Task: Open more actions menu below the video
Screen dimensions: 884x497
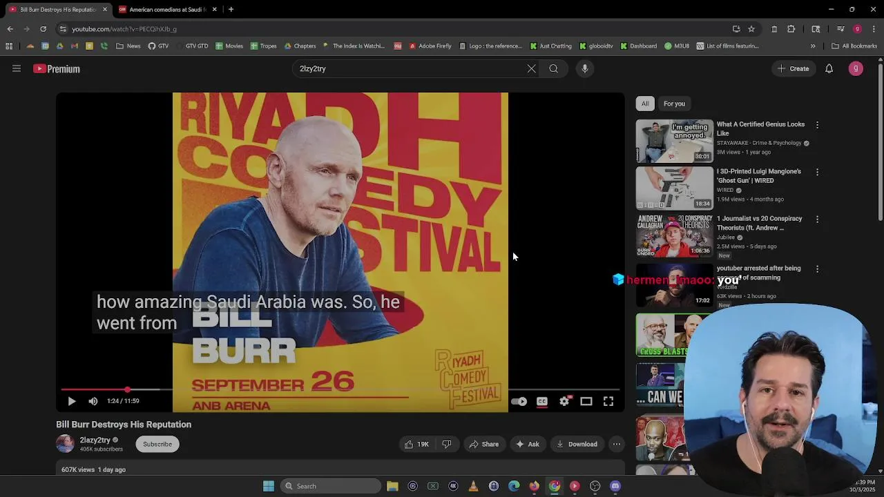Action: pos(617,445)
